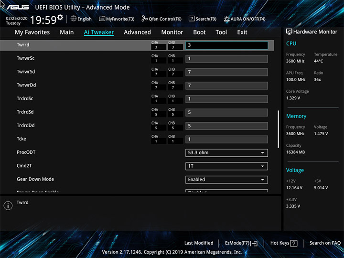344x258 pixels.
Task: Click the ASUS logo
Action: pyautogui.click(x=18, y=7)
